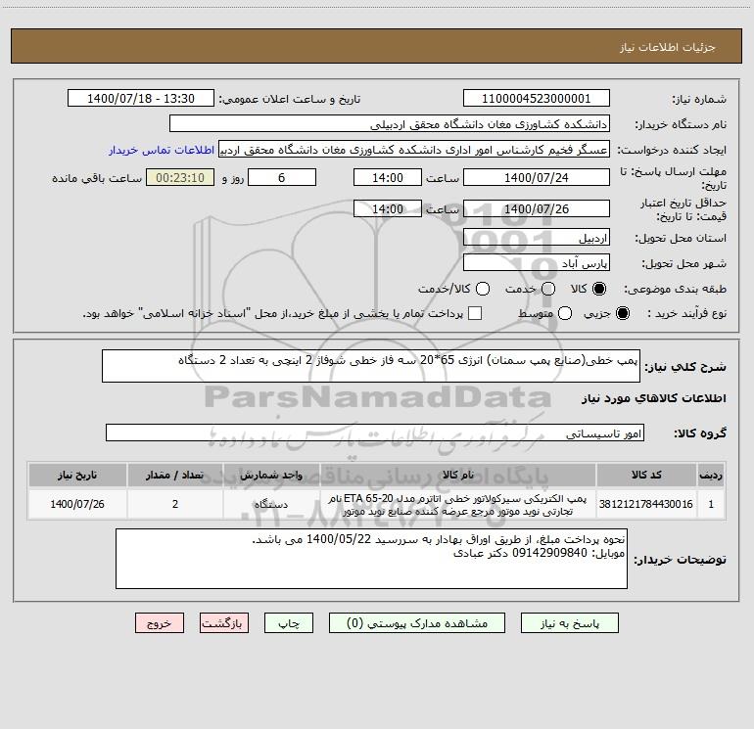Click the شرح کلی نیاز description box
The height and width of the screenshot is (729, 754).
coord(371,366)
